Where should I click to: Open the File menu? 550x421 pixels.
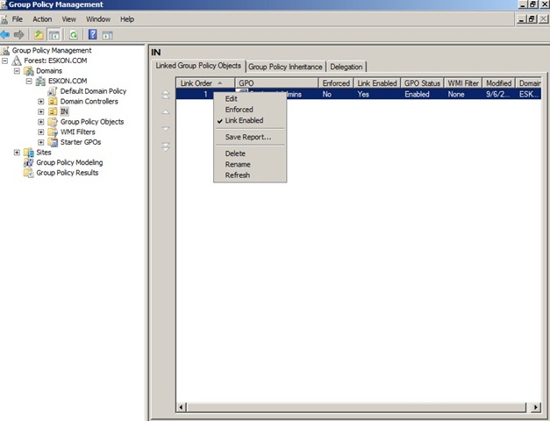click(18, 19)
